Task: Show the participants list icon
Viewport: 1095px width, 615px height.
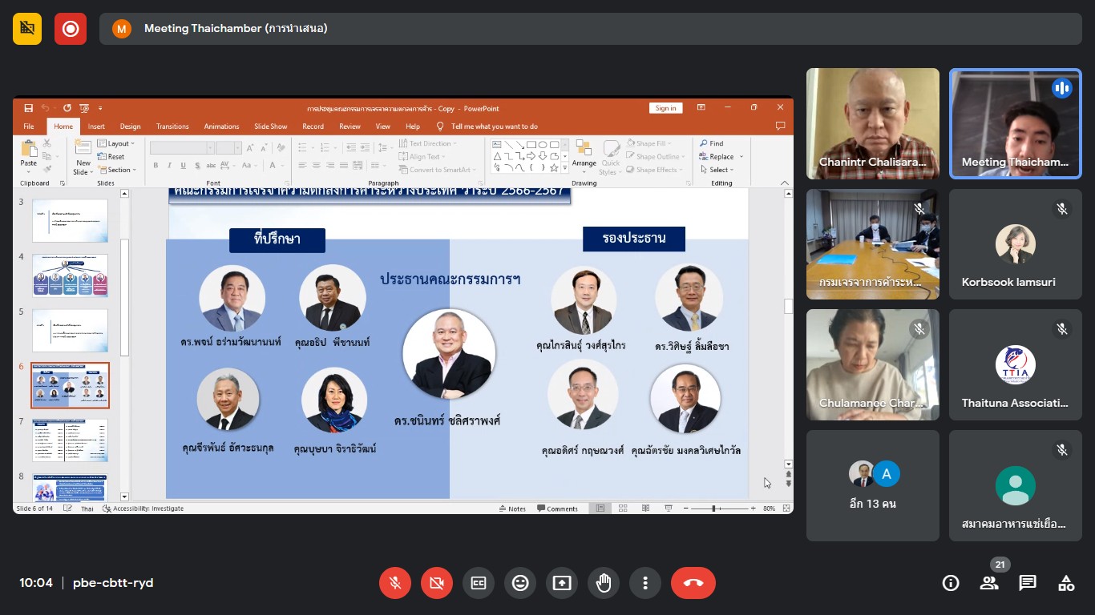Action: [989, 583]
